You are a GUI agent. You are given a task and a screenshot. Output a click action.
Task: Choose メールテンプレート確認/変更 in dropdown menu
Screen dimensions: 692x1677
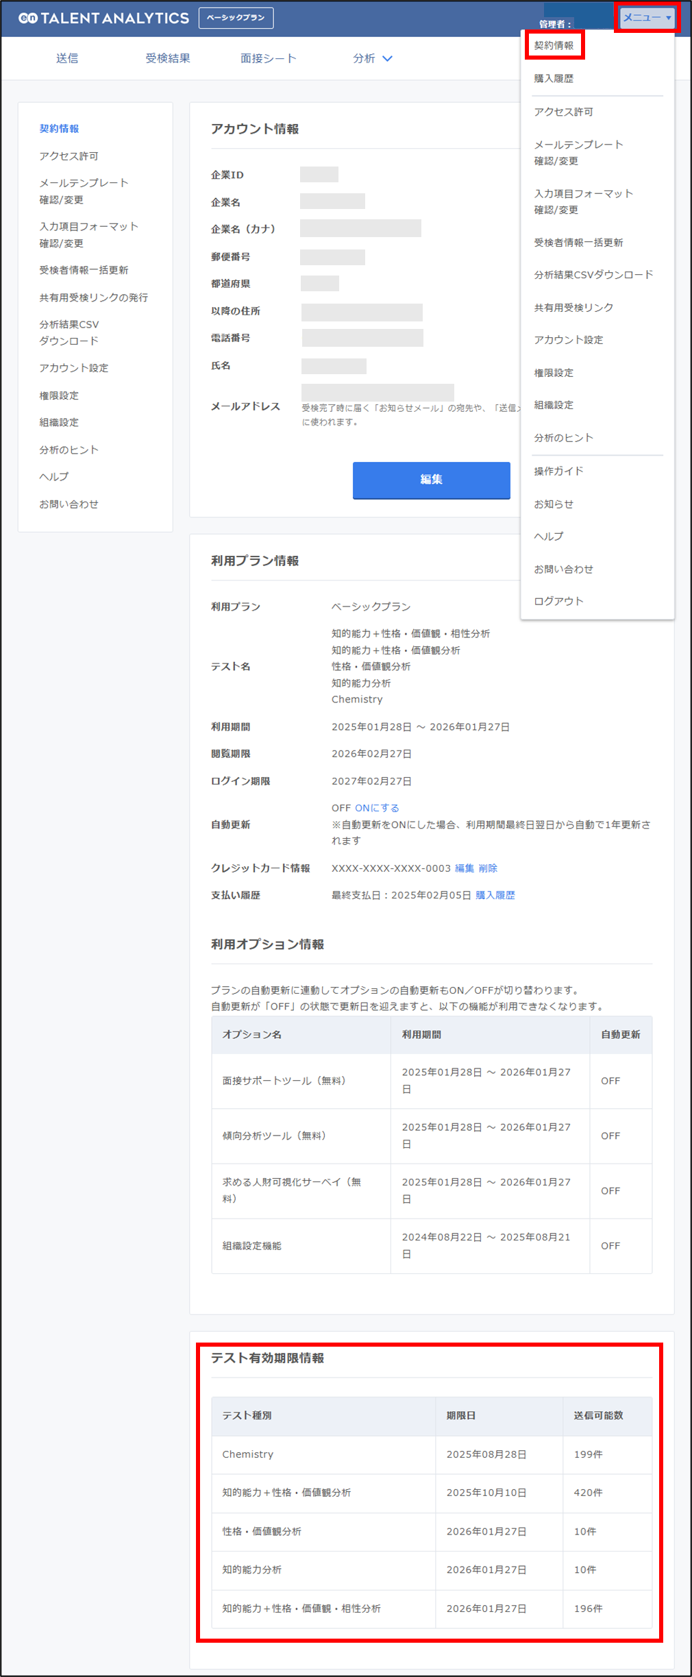click(x=578, y=153)
